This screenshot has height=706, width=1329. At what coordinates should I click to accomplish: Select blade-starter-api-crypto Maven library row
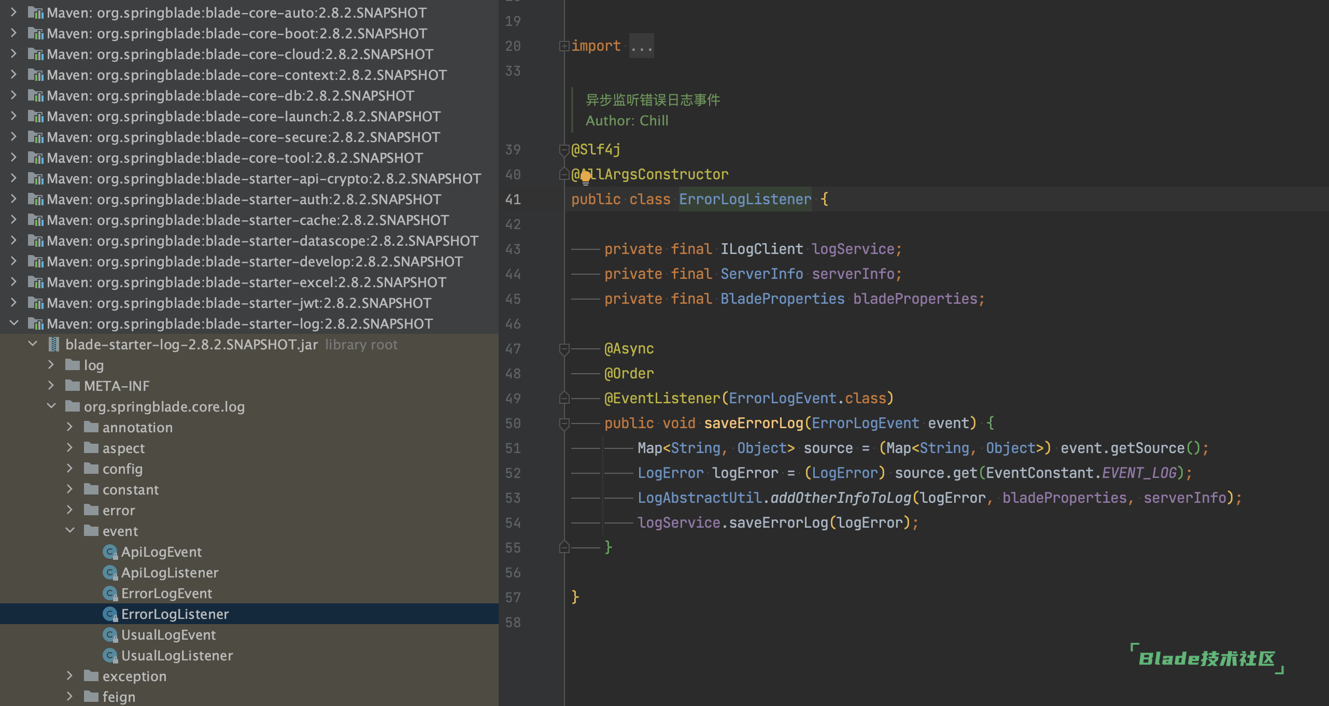point(249,178)
